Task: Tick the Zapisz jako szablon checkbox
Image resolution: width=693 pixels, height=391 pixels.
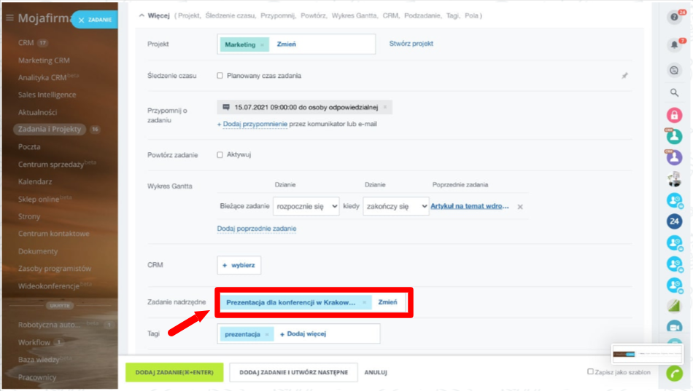Action: [591, 372]
